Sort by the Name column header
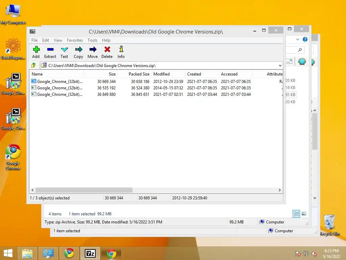 [x=56, y=74]
